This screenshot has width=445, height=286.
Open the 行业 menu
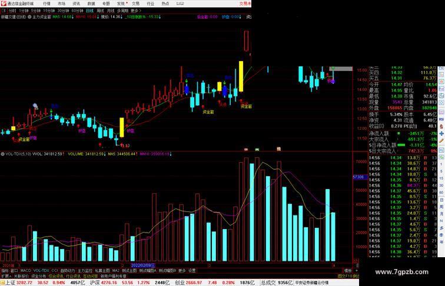151,4
